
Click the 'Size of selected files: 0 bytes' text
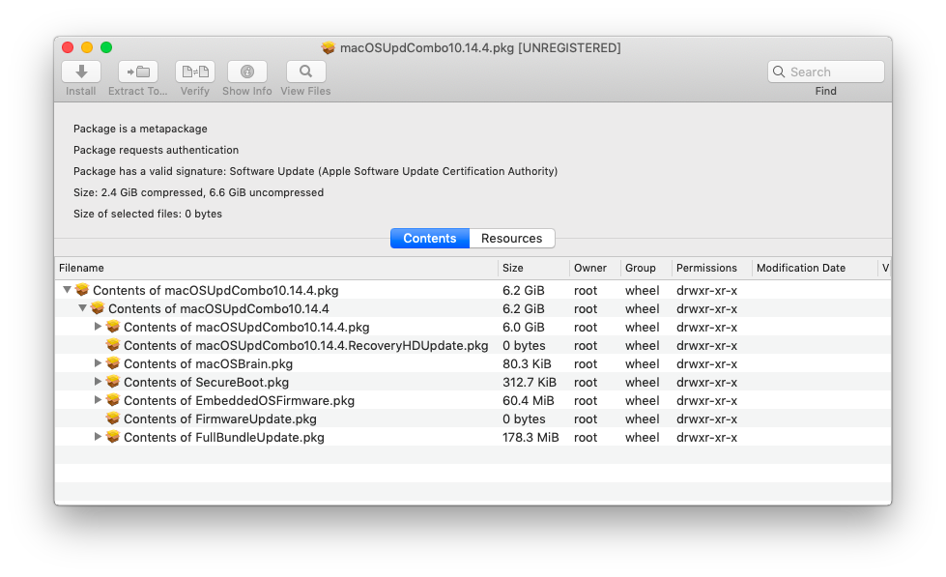(x=148, y=214)
